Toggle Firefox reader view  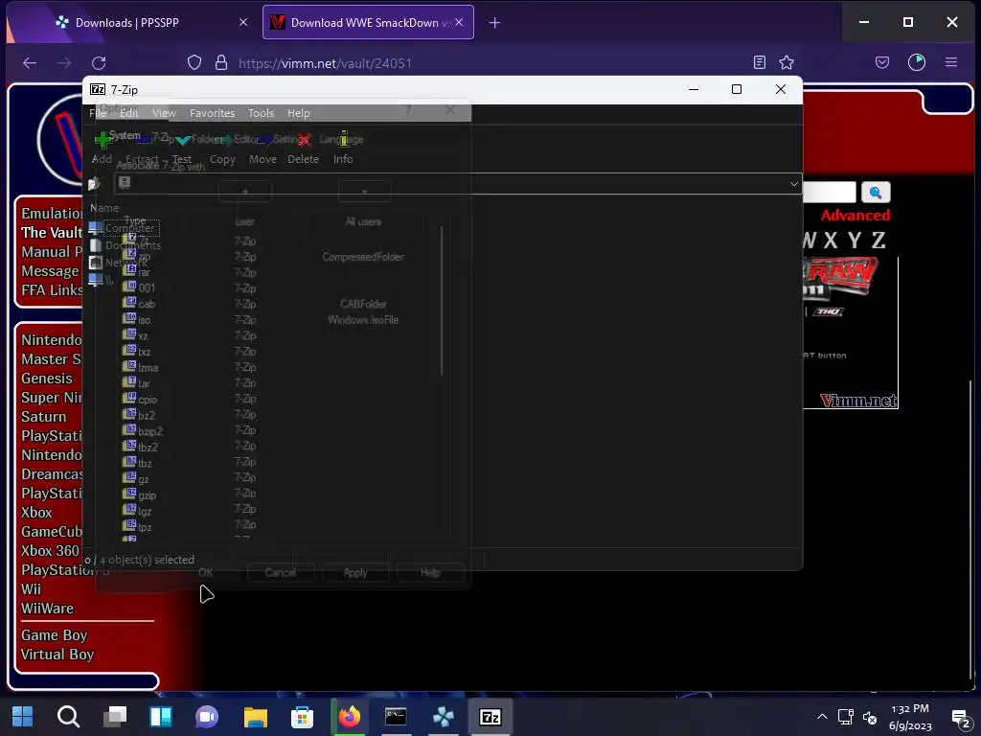tap(760, 62)
